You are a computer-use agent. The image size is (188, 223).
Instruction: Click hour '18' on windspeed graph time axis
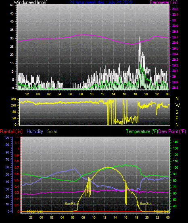point(135,94)
